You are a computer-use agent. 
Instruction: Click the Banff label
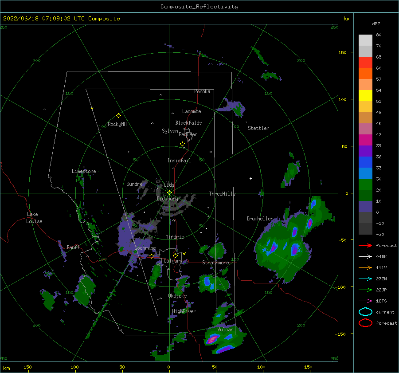(73, 247)
